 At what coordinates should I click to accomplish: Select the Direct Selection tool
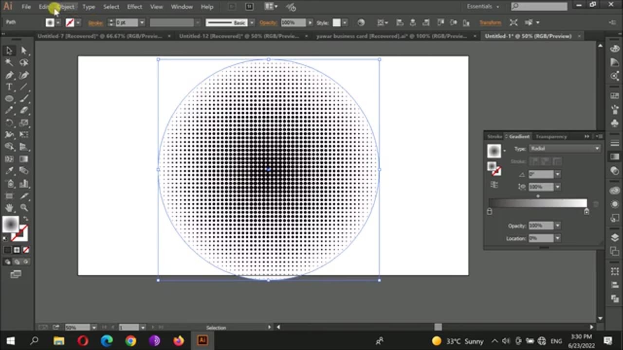pos(24,51)
